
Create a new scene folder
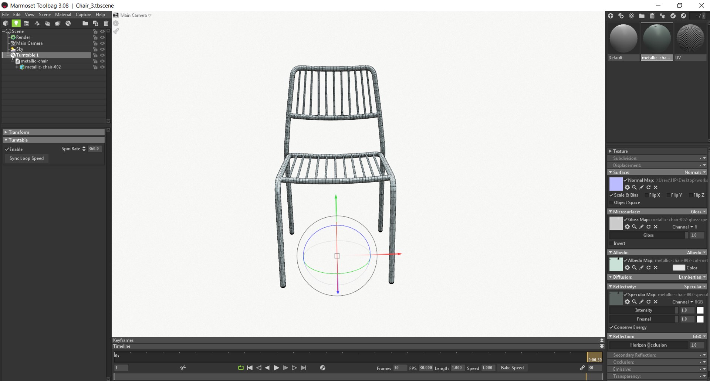click(x=85, y=23)
